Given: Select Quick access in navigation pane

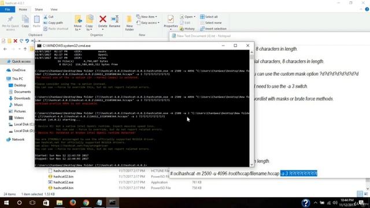Looking at the screenshot, I should pos(18,61).
